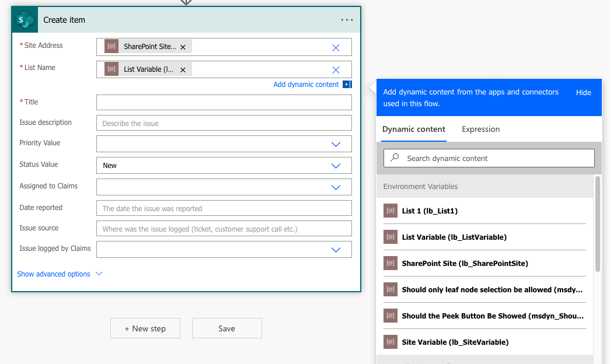Open the Issue logged by Claims dropdown

(336, 250)
